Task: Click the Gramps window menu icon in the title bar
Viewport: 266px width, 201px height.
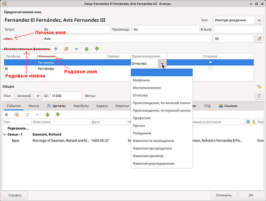Action: coord(4,4)
